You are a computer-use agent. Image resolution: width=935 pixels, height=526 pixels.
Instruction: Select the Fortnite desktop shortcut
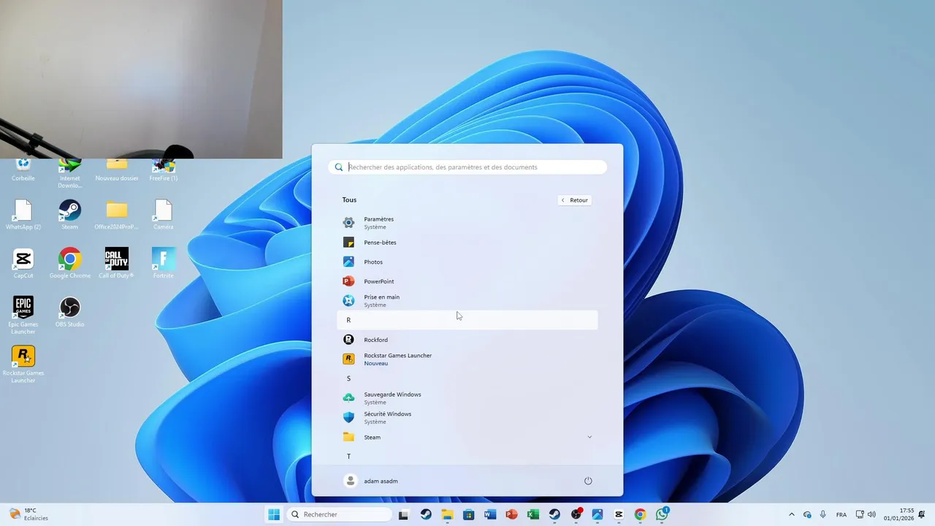164,263
